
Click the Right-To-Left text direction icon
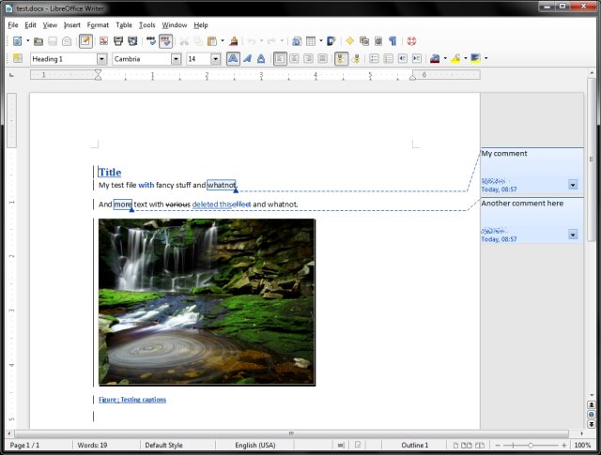[356, 58]
